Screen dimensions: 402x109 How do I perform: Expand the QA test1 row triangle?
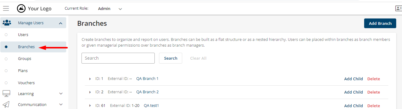tap(90, 106)
